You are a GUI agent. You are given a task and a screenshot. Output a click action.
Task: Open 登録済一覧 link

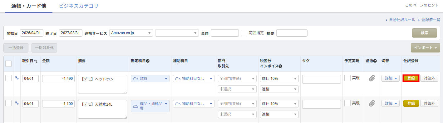click(x=431, y=20)
